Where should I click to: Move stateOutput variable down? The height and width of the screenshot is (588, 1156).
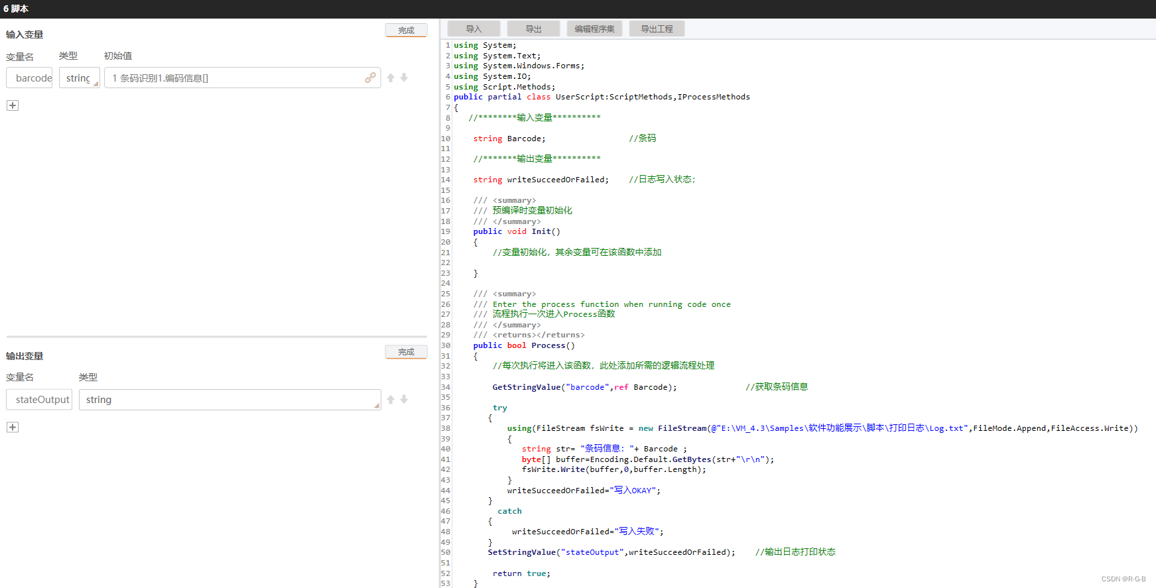click(x=404, y=399)
